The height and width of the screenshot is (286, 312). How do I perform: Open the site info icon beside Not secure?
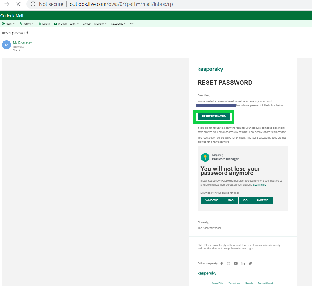click(x=33, y=4)
